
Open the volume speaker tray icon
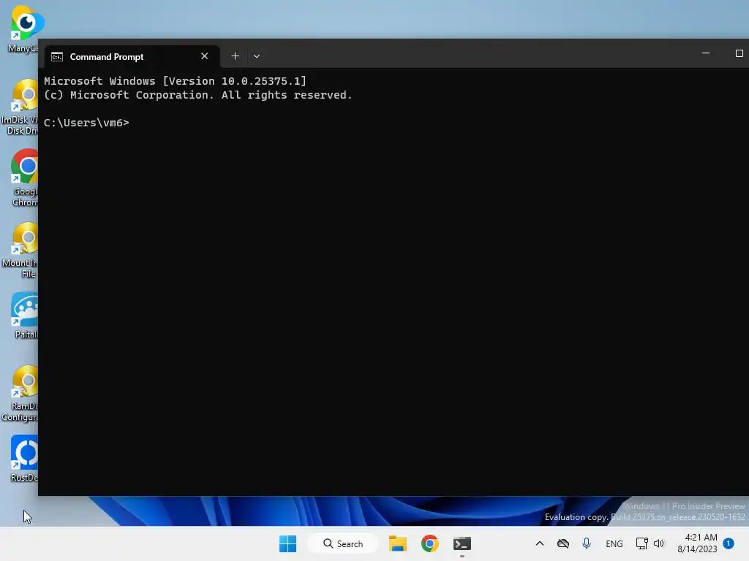(x=659, y=543)
